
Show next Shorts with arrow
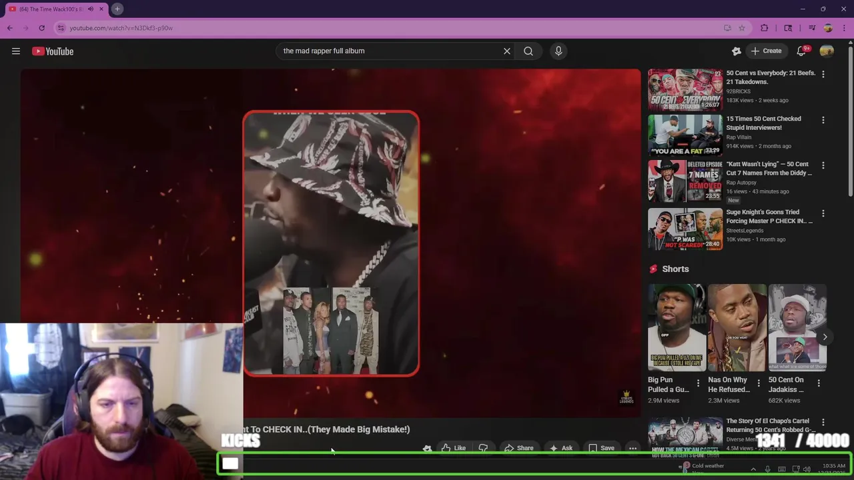click(825, 337)
